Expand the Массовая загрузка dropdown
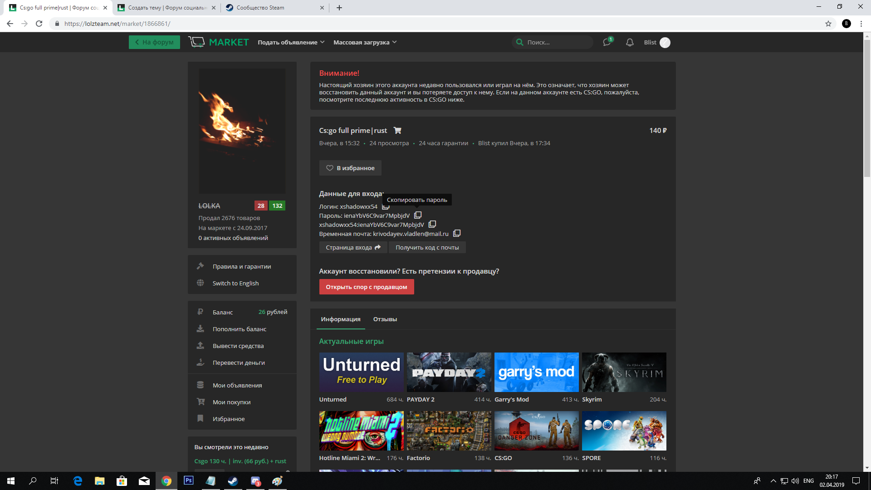The image size is (871, 490). pos(365,42)
